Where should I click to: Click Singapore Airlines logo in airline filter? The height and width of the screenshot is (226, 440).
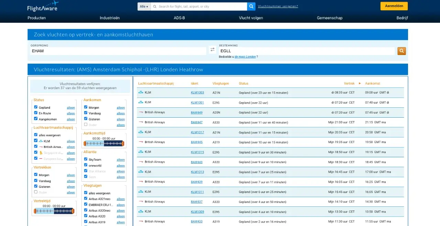(x=41, y=153)
